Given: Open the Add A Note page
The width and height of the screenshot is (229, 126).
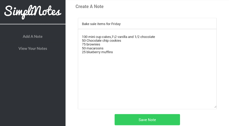Looking at the screenshot, I should click(33, 36).
